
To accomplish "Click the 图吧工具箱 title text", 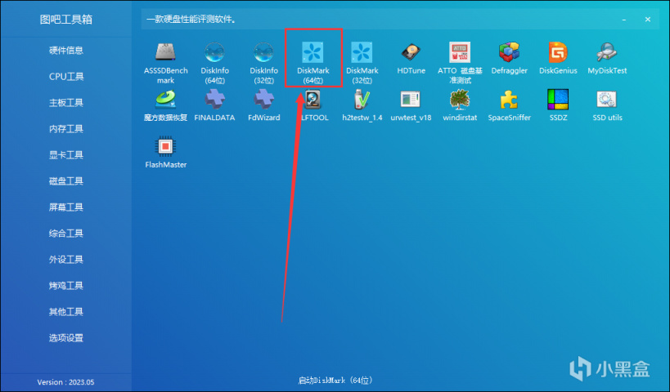I will pos(65,20).
